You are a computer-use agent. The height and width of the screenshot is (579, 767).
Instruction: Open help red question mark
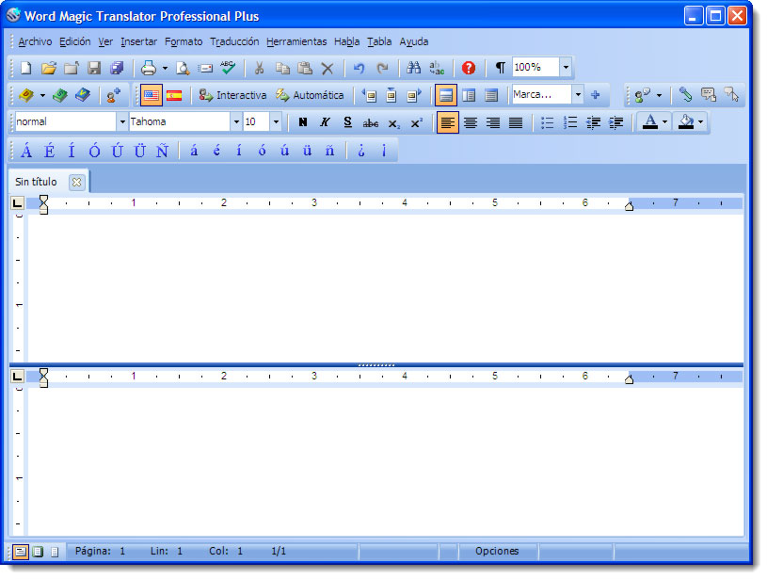[468, 68]
